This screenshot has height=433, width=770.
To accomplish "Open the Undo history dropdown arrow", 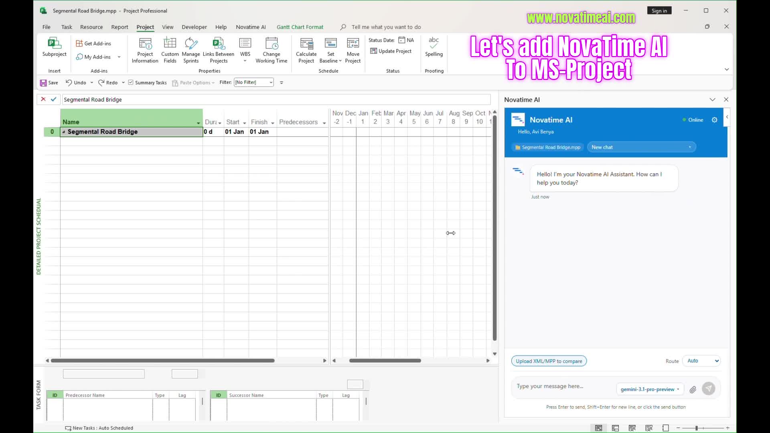I will coord(92,83).
